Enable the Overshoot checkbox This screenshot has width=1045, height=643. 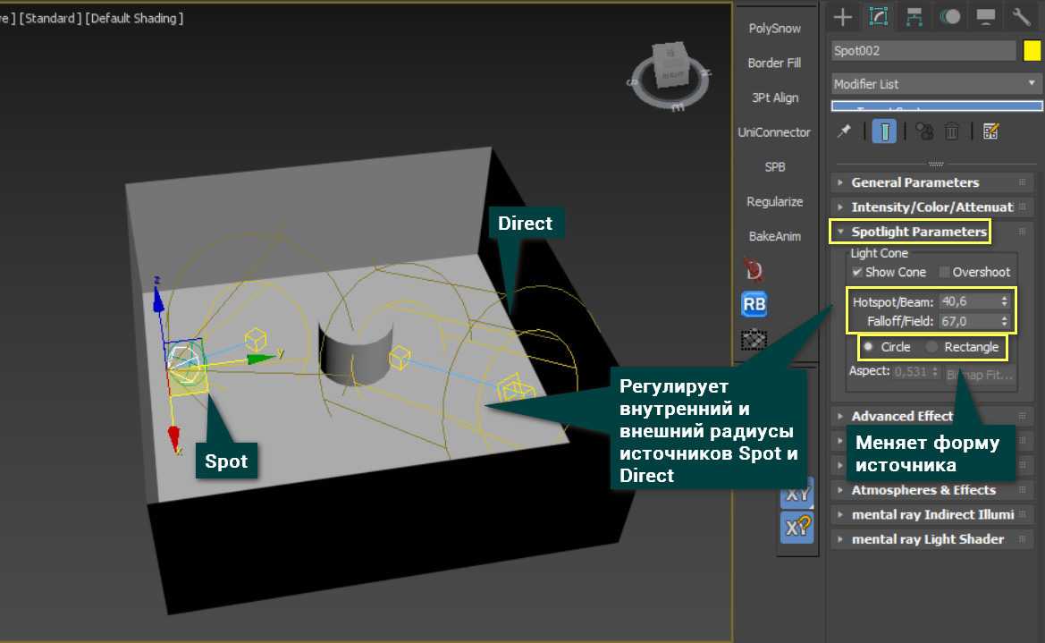944,272
